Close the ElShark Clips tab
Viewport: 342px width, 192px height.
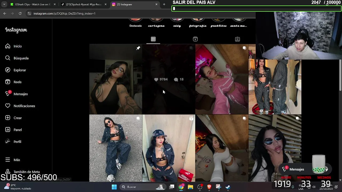click(55, 4)
